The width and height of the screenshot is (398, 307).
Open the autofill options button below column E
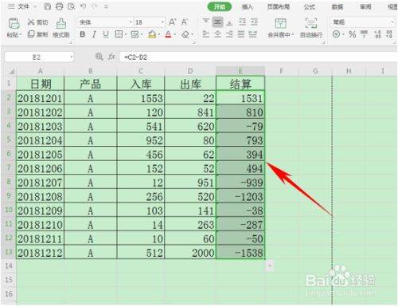click(270, 266)
